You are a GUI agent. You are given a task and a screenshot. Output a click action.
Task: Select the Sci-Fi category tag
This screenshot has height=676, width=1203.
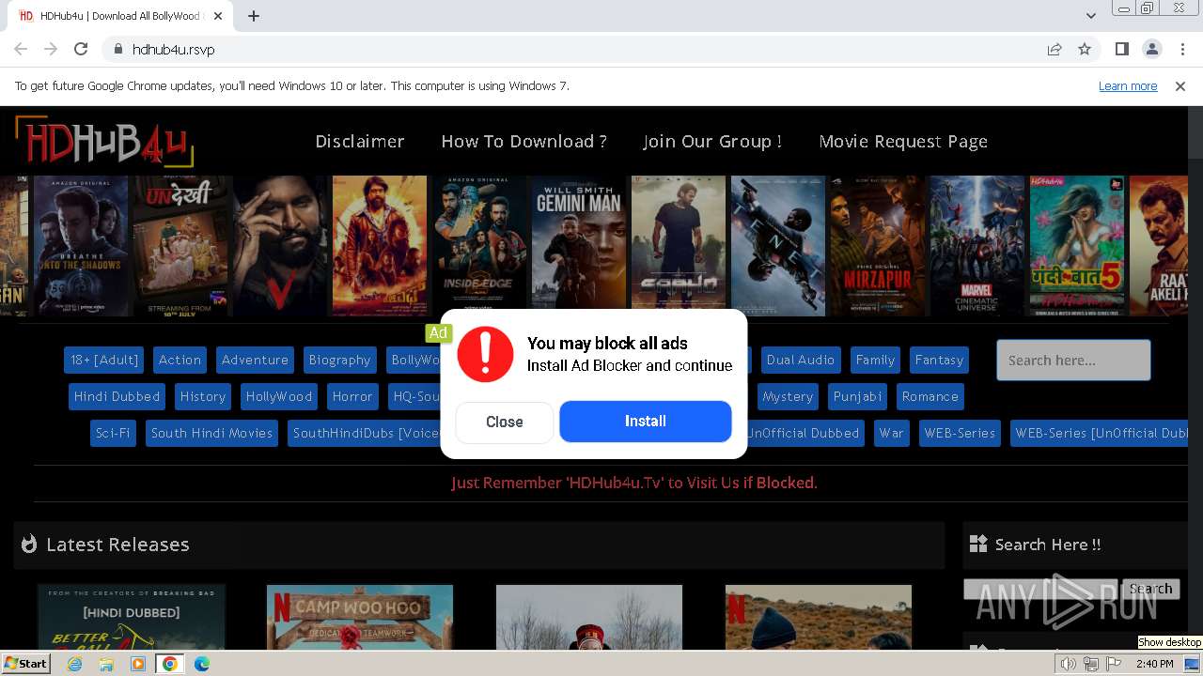[113, 433]
